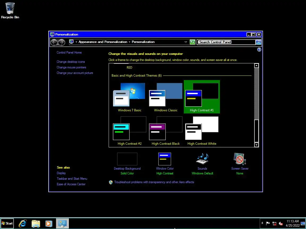Click the Desktop Background text link
Screen dimensions: 306x229
pos(127,169)
